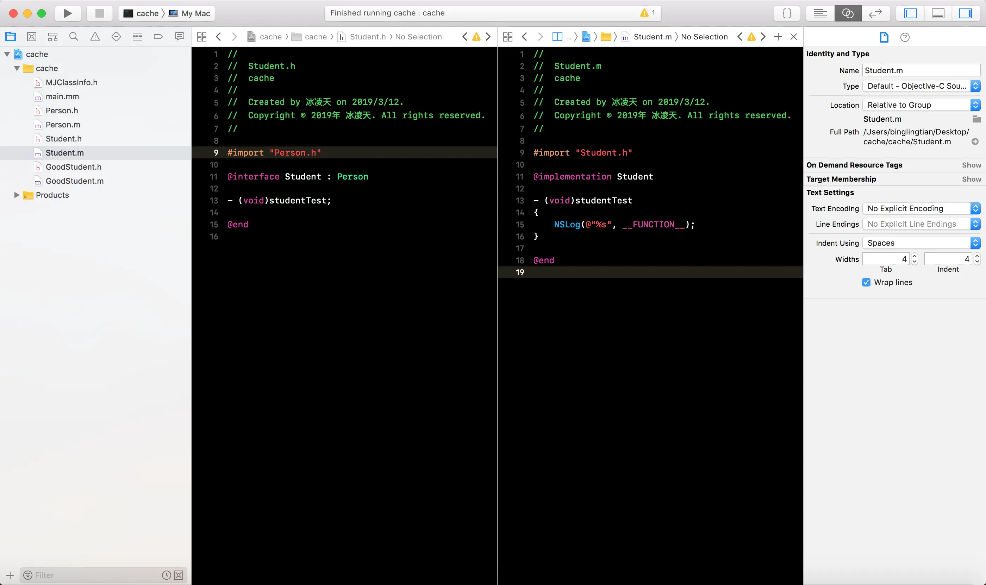This screenshot has height=585, width=986.
Task: Switch to Assistant editor mode
Action: pos(848,13)
